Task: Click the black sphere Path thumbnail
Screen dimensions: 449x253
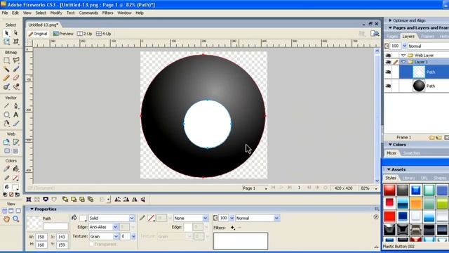Action: click(419, 86)
